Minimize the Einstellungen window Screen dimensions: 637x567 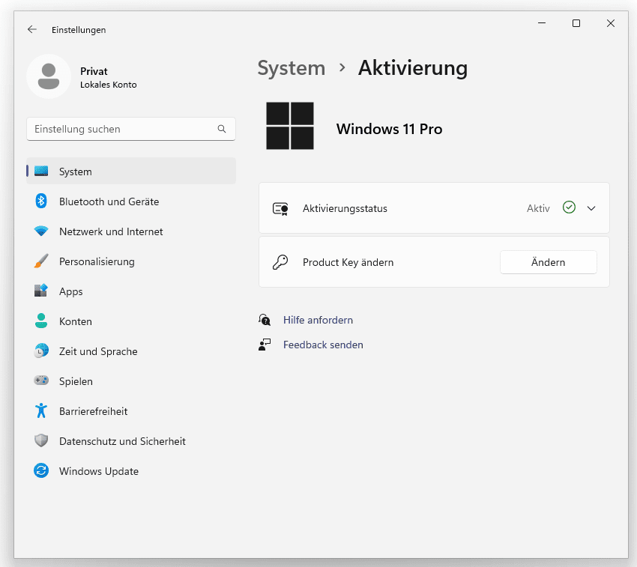[x=542, y=23]
